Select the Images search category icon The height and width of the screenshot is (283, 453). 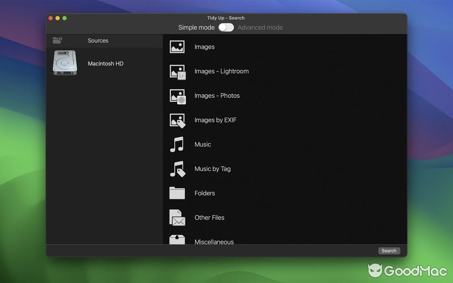(x=177, y=46)
